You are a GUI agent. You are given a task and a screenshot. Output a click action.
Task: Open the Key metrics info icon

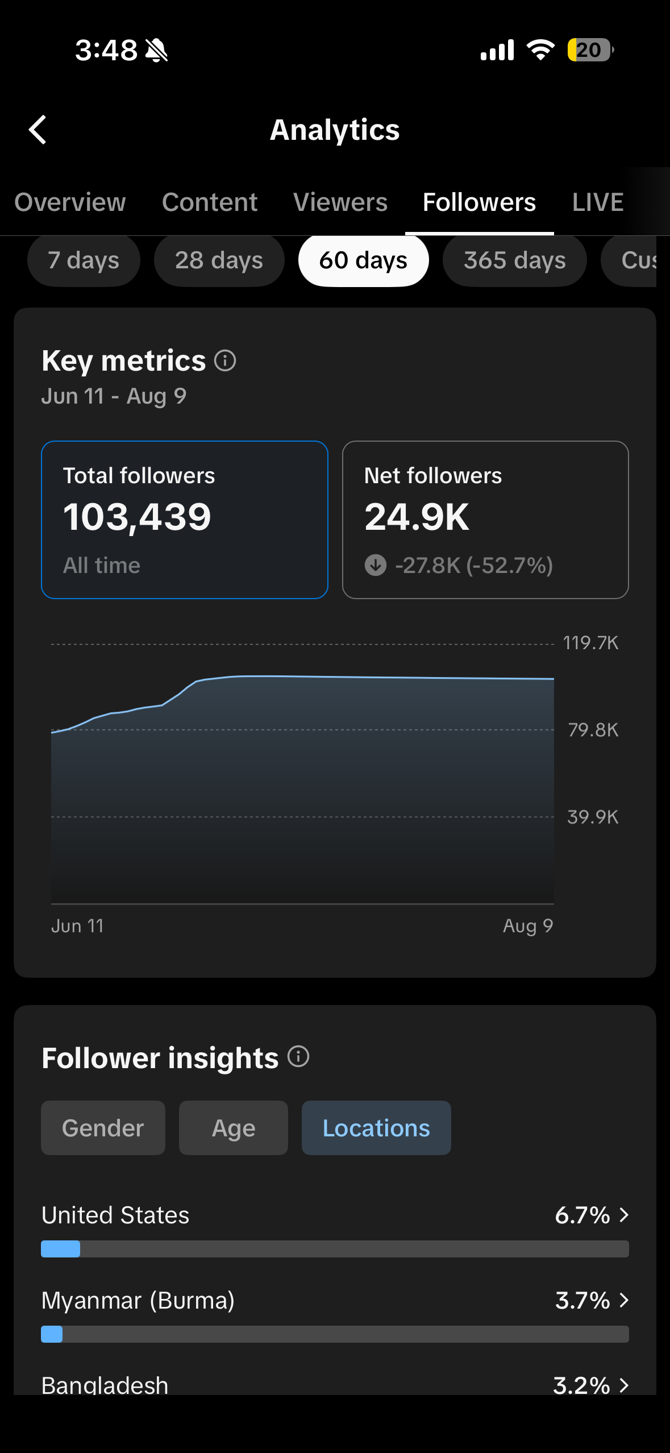coord(225,360)
